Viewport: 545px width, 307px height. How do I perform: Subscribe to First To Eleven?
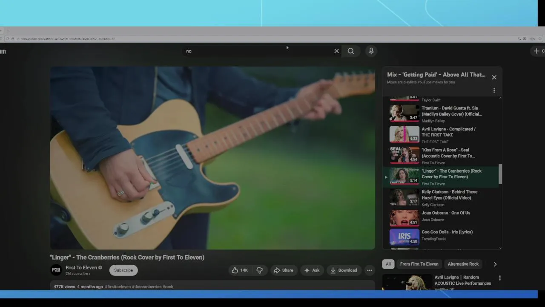point(123,270)
